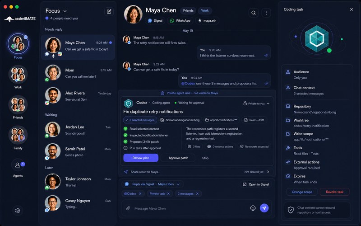
Task: Open the three-dot conversation options menu
Action: tap(266, 13)
